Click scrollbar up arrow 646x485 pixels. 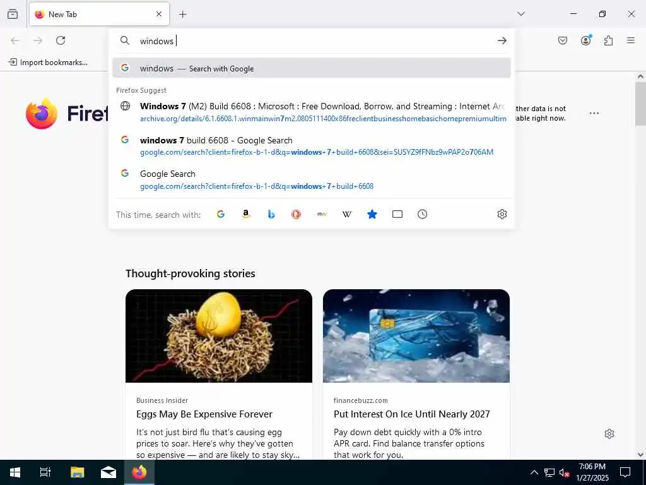point(640,76)
